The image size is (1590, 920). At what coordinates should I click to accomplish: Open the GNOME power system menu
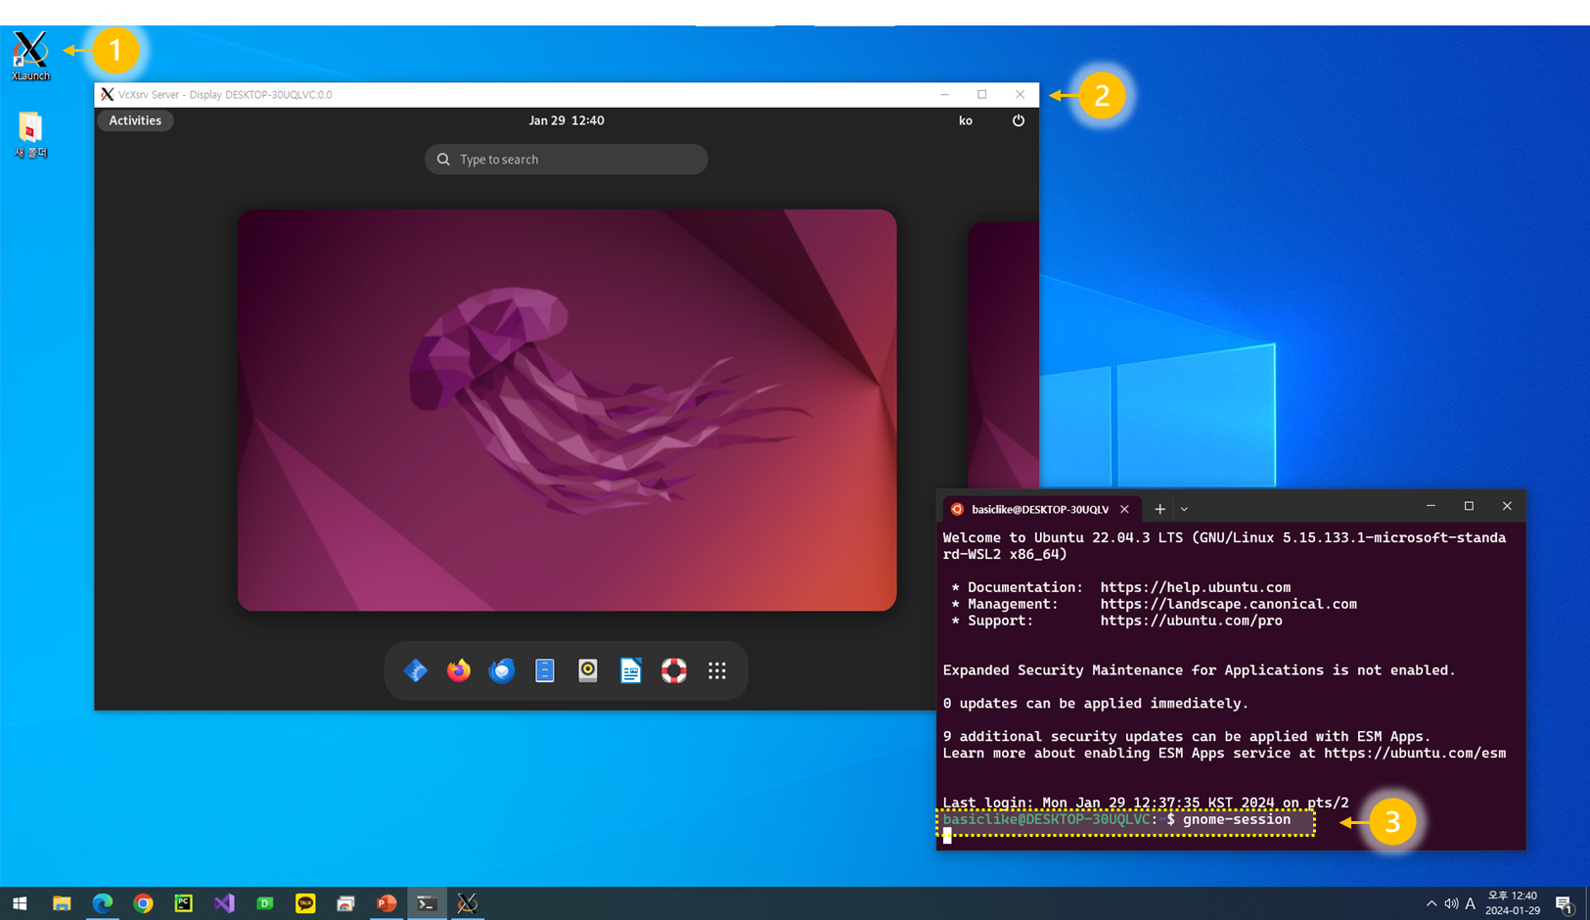(x=1019, y=120)
